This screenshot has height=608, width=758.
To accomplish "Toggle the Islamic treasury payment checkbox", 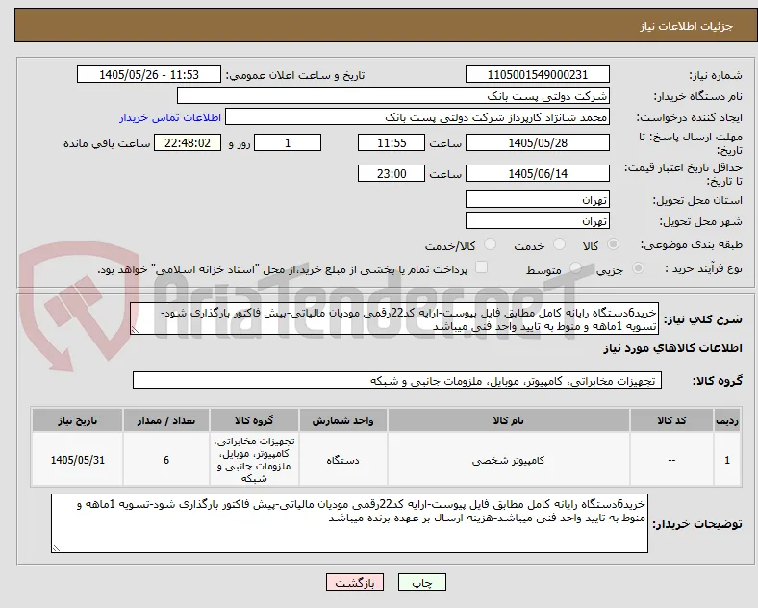I will click(482, 267).
